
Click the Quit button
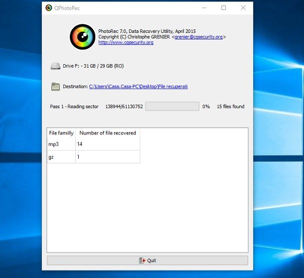click(148, 261)
